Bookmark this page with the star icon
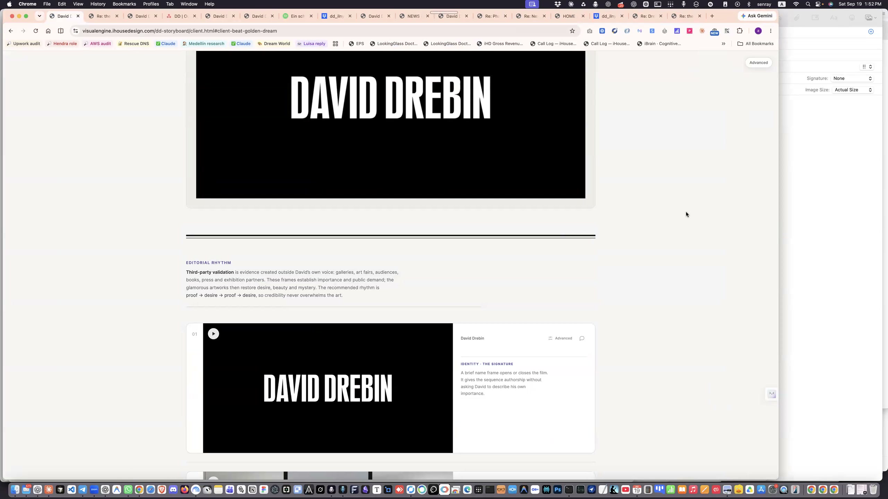This screenshot has height=499, width=888. pyautogui.click(x=572, y=31)
